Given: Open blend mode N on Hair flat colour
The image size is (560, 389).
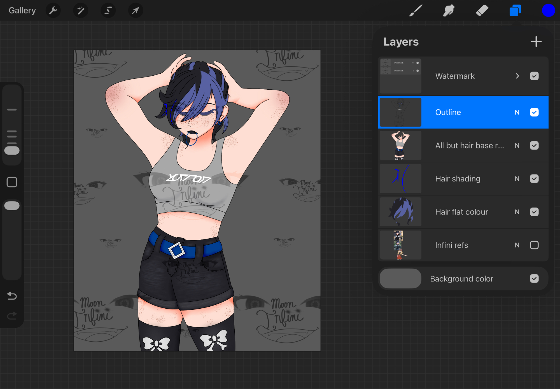Looking at the screenshot, I should pyautogui.click(x=517, y=212).
